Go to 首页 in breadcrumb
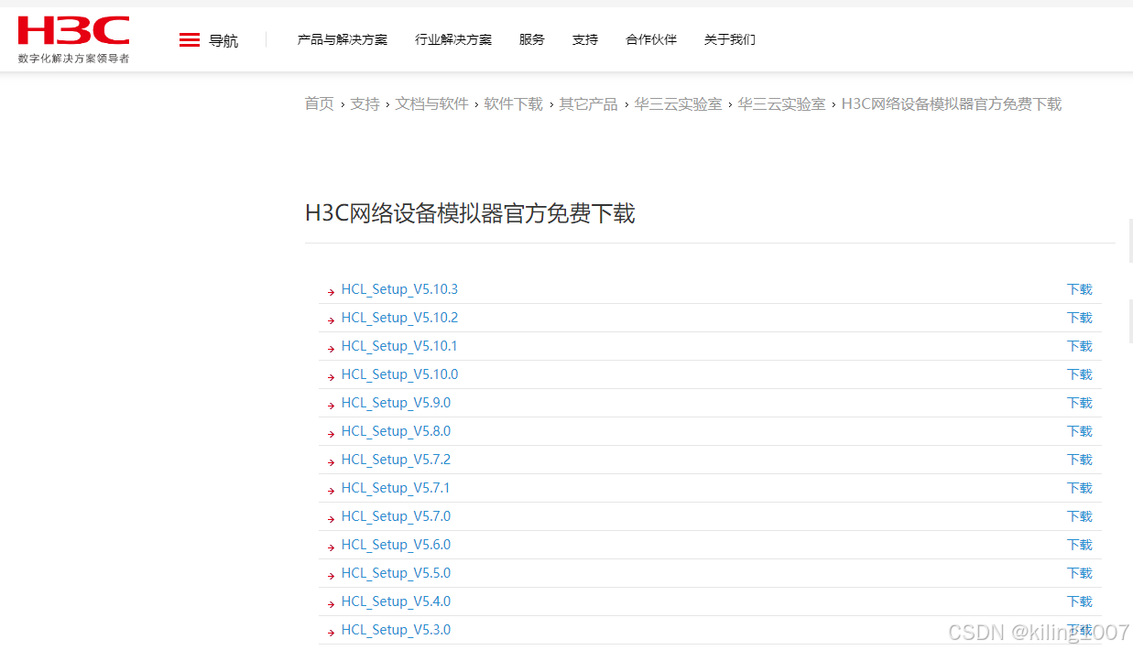This screenshot has height=650, width=1133. pyautogui.click(x=320, y=104)
